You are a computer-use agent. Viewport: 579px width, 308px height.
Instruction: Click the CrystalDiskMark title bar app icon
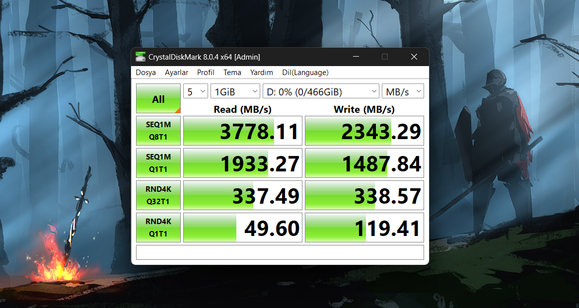[x=141, y=57]
